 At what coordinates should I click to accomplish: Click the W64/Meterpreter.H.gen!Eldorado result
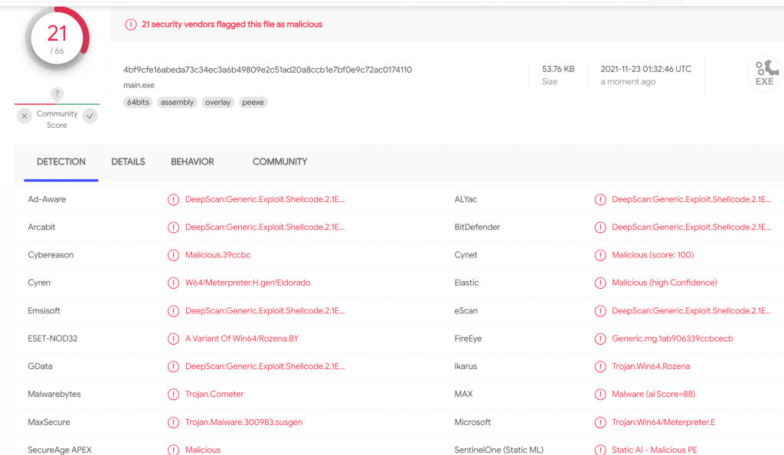click(248, 283)
